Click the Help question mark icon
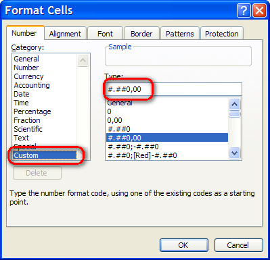 [x=244, y=10]
